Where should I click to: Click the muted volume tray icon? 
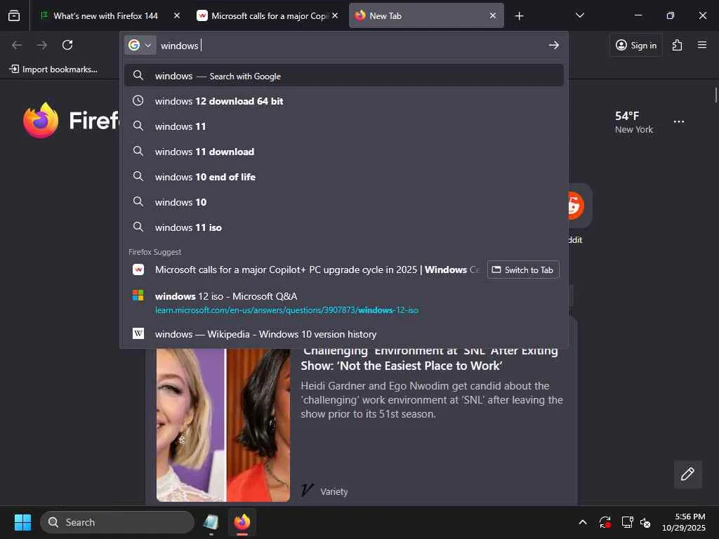tap(645, 522)
